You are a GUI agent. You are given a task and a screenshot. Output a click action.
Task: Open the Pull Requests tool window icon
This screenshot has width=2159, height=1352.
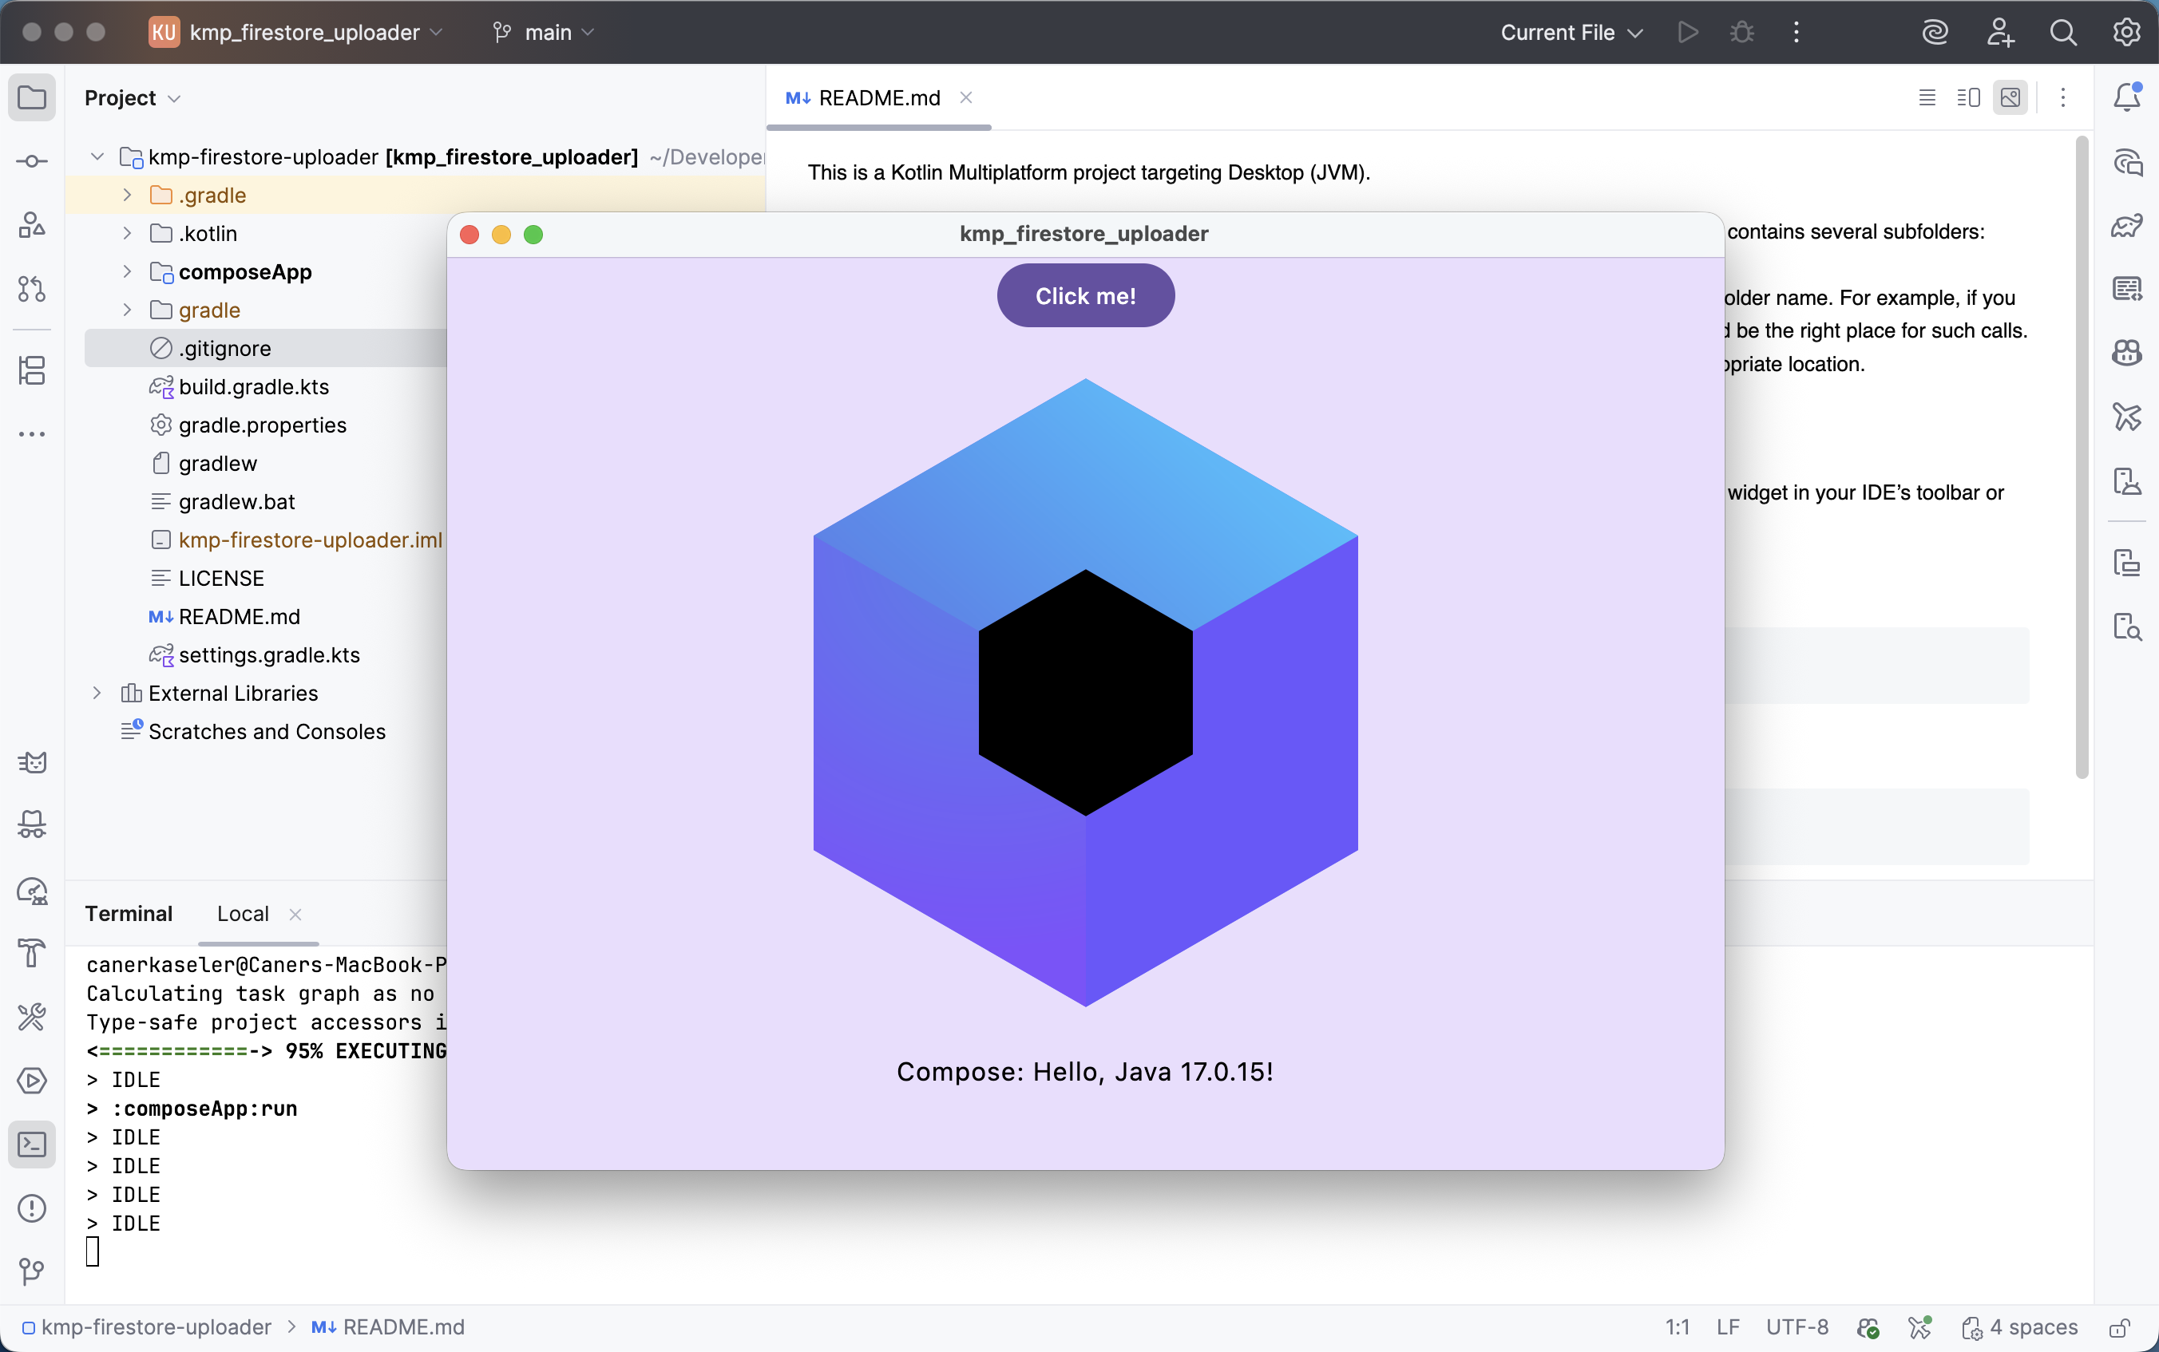point(32,289)
